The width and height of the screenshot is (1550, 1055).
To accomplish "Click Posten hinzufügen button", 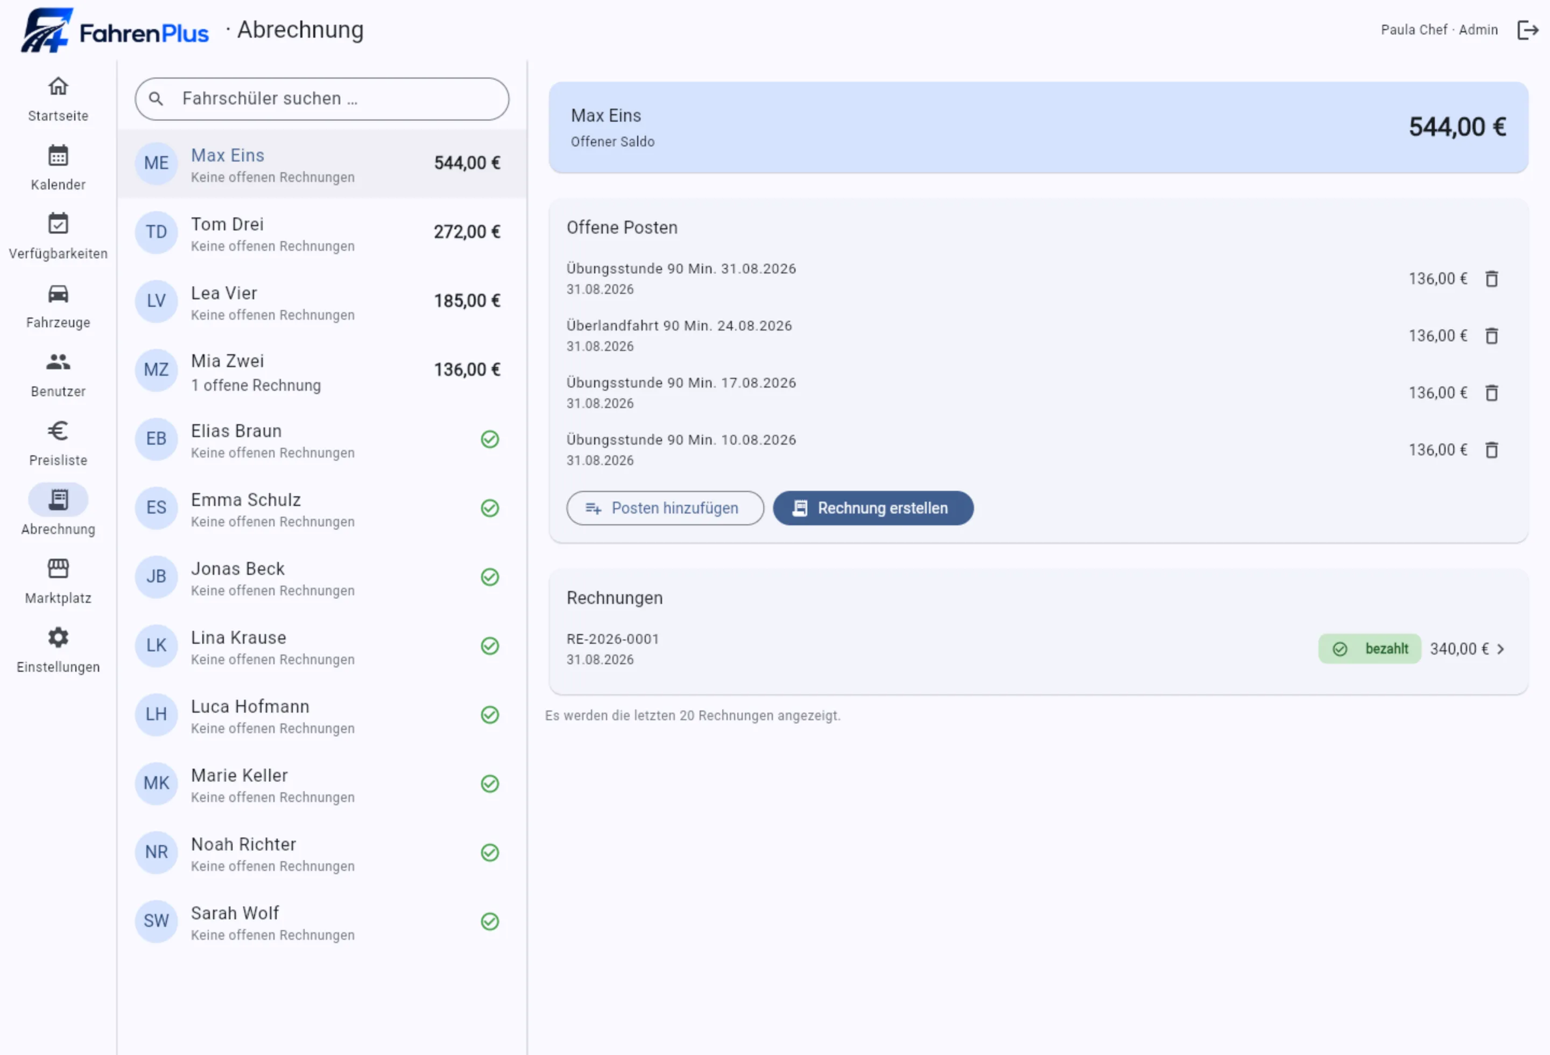I will (x=665, y=508).
